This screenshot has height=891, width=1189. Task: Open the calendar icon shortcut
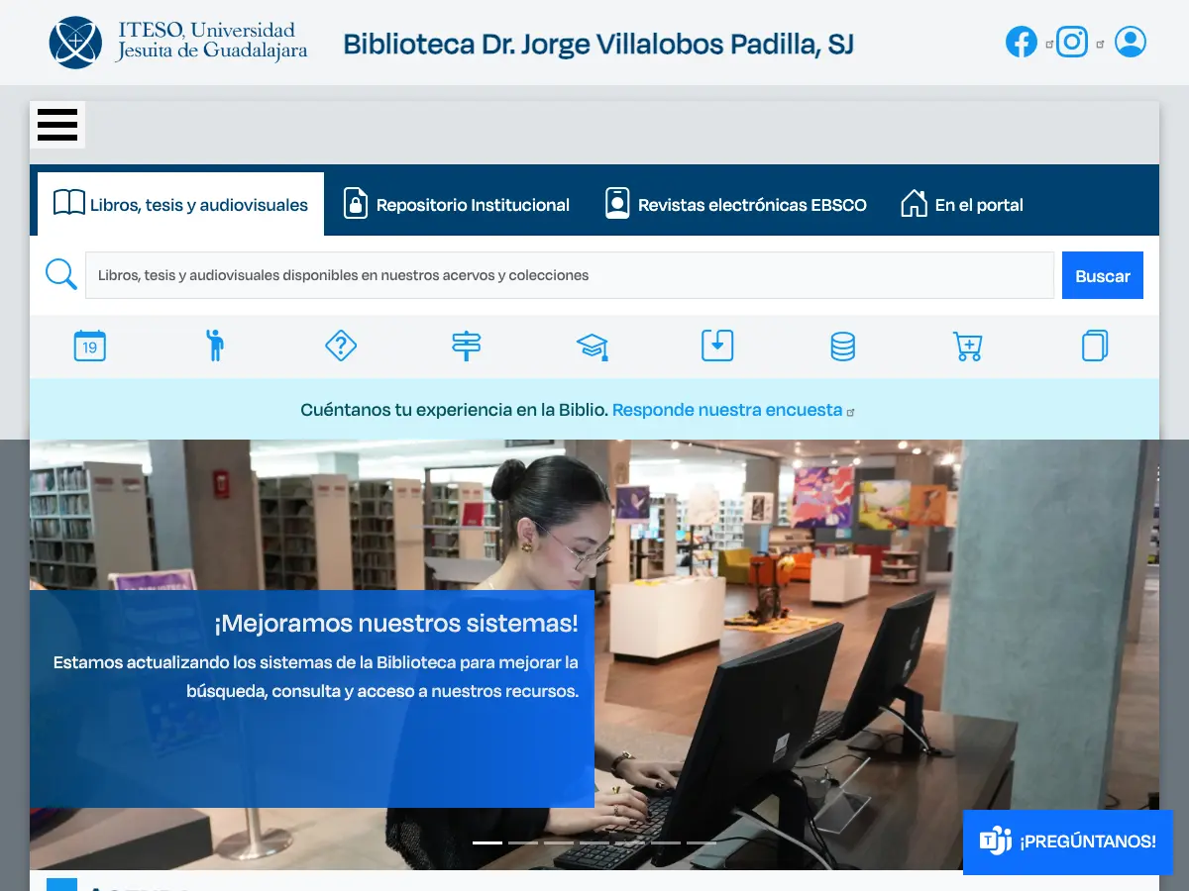point(90,346)
